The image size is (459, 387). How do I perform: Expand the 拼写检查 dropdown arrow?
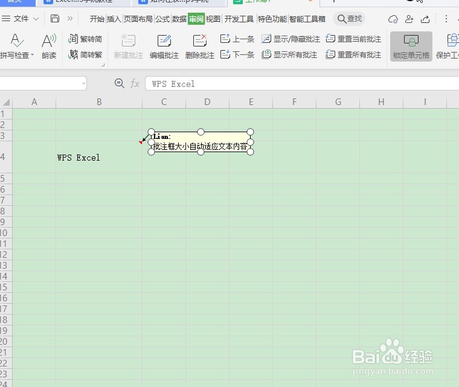pos(32,55)
